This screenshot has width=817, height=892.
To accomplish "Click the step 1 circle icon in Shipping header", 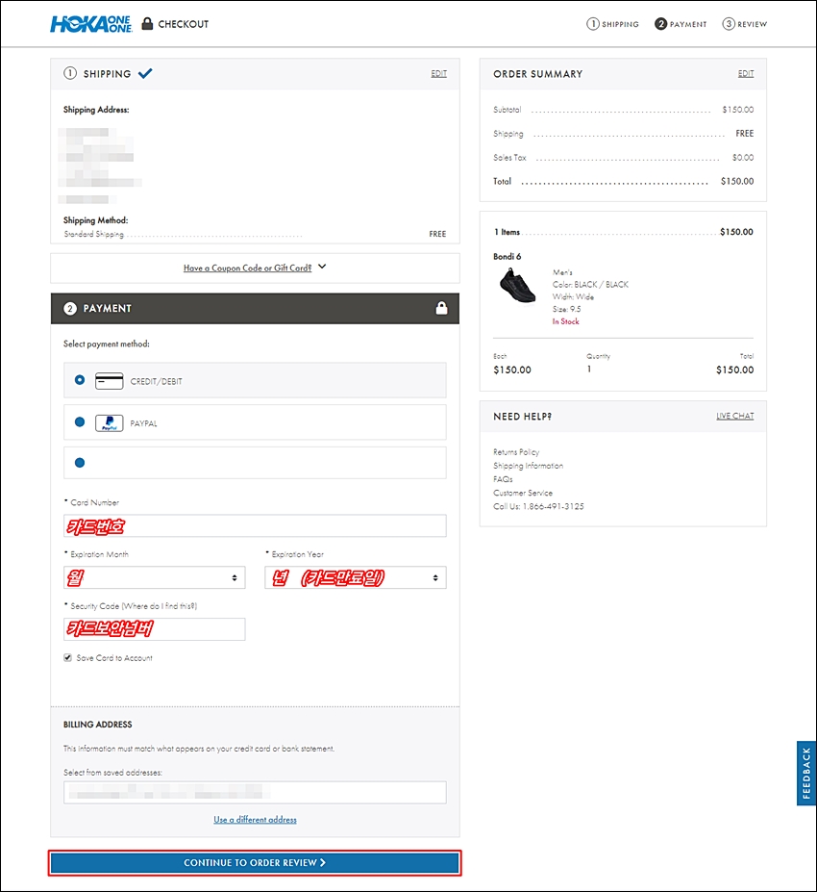I will click(70, 73).
